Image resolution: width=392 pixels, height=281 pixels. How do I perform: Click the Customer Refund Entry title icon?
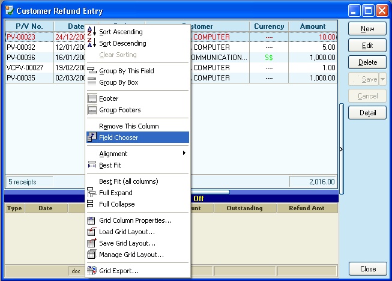(9, 10)
